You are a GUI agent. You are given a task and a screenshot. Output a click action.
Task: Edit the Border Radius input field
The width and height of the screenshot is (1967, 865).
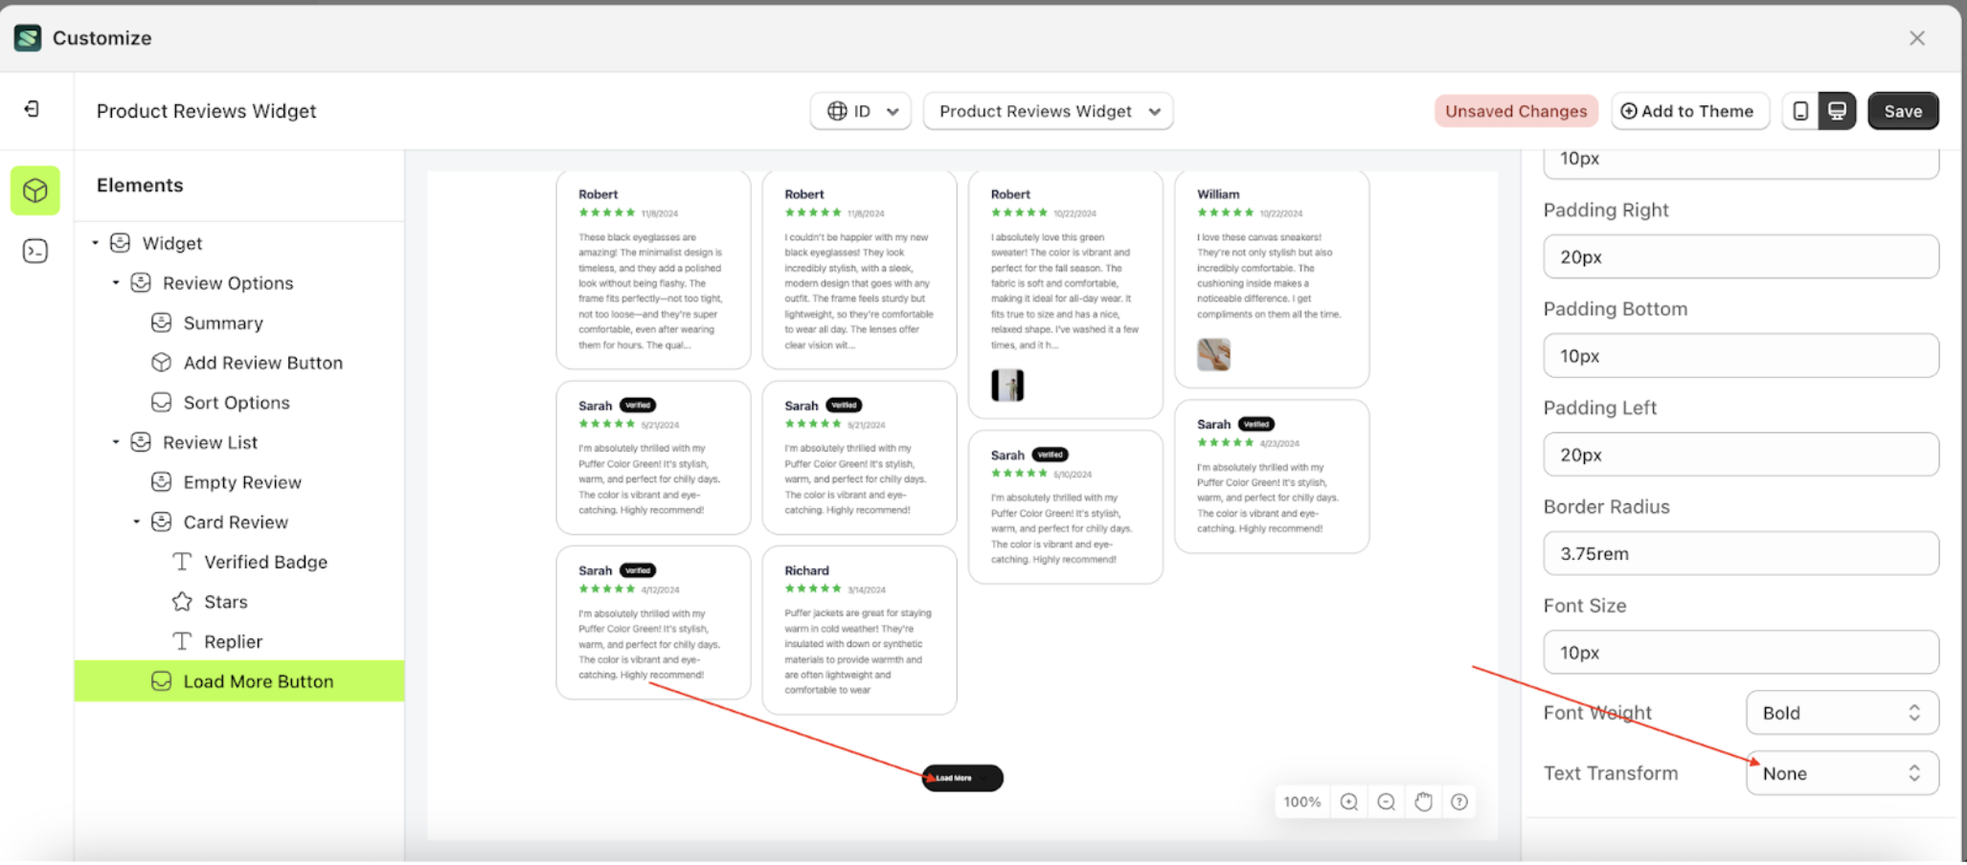[1740, 553]
